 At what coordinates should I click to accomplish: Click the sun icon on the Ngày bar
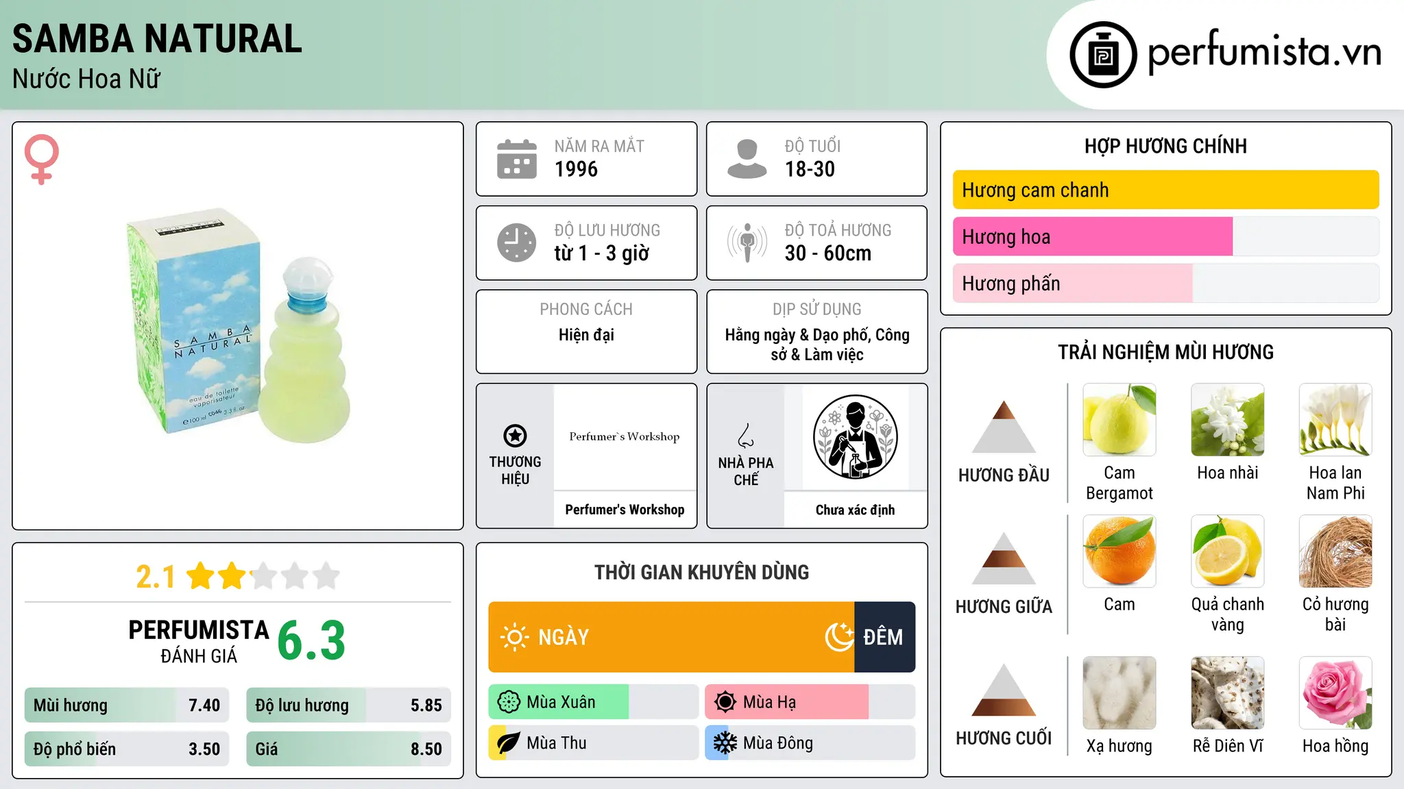[x=514, y=637]
